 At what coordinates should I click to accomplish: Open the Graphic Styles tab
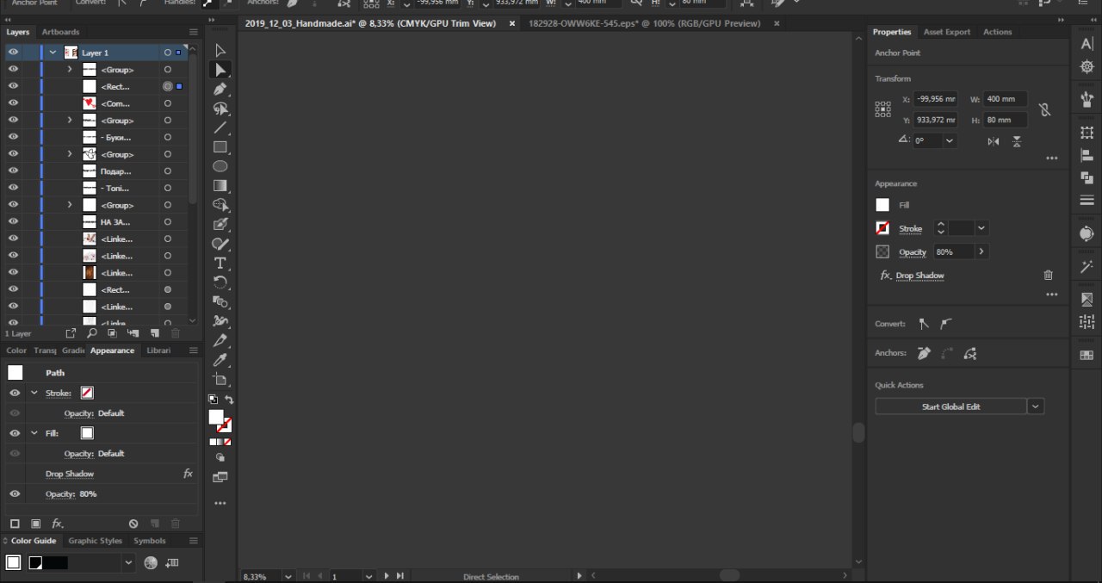(x=96, y=541)
